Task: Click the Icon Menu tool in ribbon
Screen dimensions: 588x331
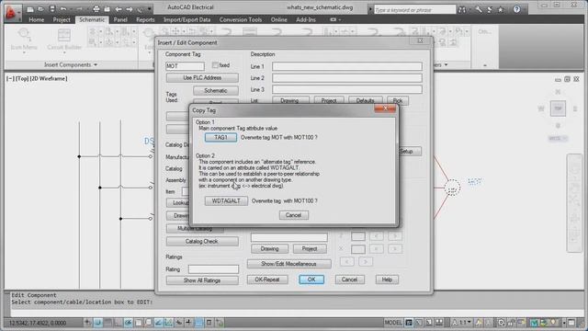Action: 24,38
